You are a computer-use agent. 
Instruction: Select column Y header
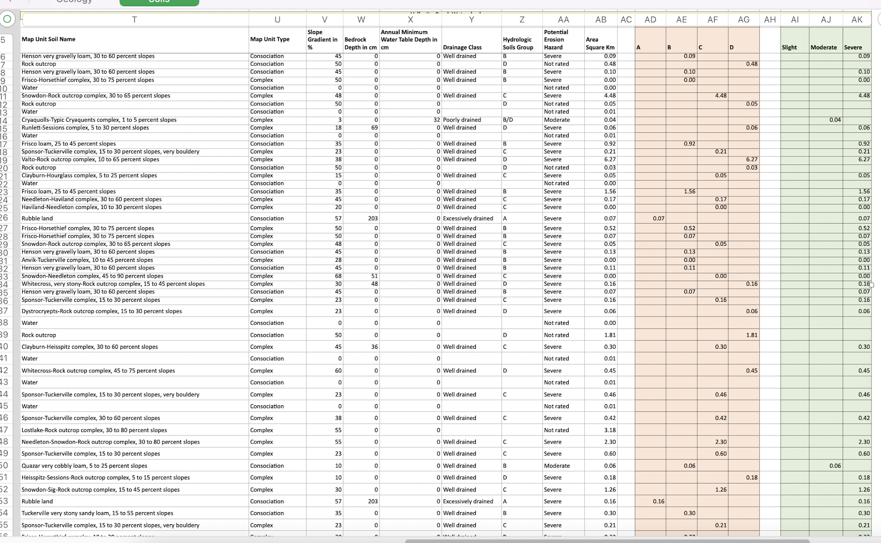tap(471, 19)
